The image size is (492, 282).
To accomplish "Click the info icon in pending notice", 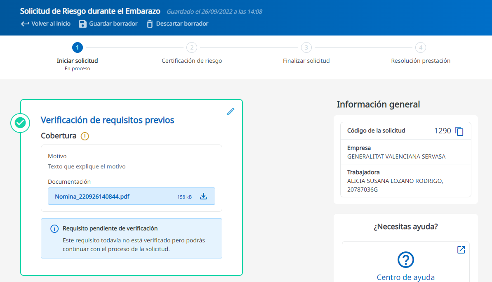I will (x=54, y=228).
